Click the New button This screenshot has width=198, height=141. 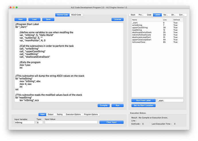coord(20,20)
